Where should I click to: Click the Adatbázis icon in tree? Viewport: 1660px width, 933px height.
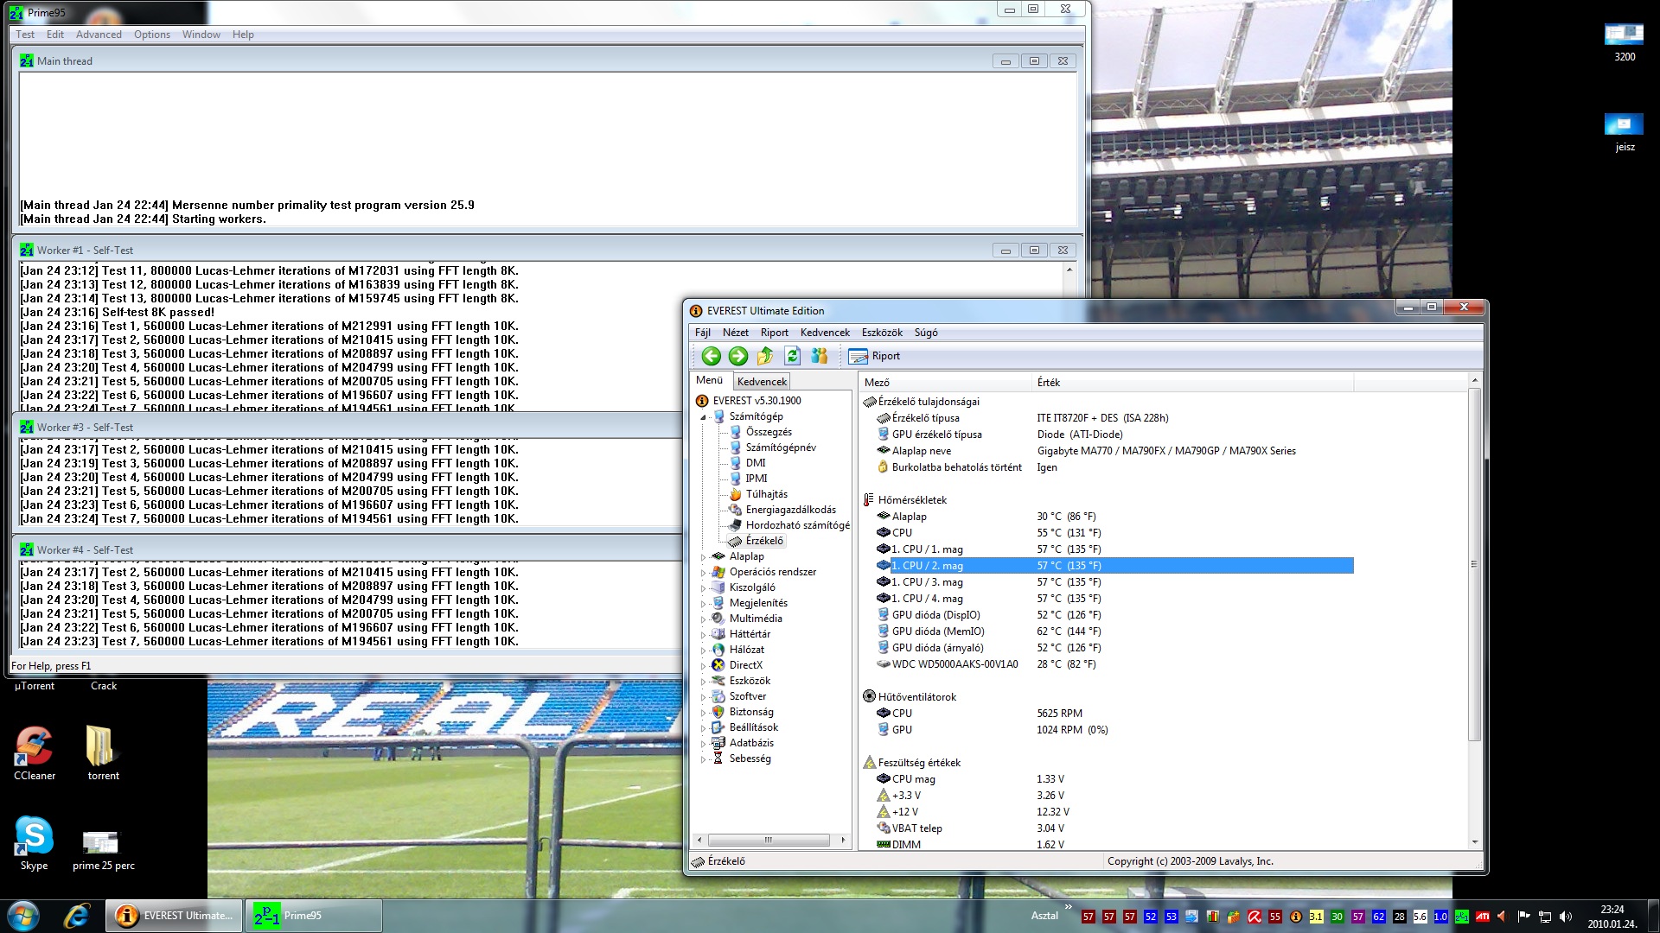(718, 743)
